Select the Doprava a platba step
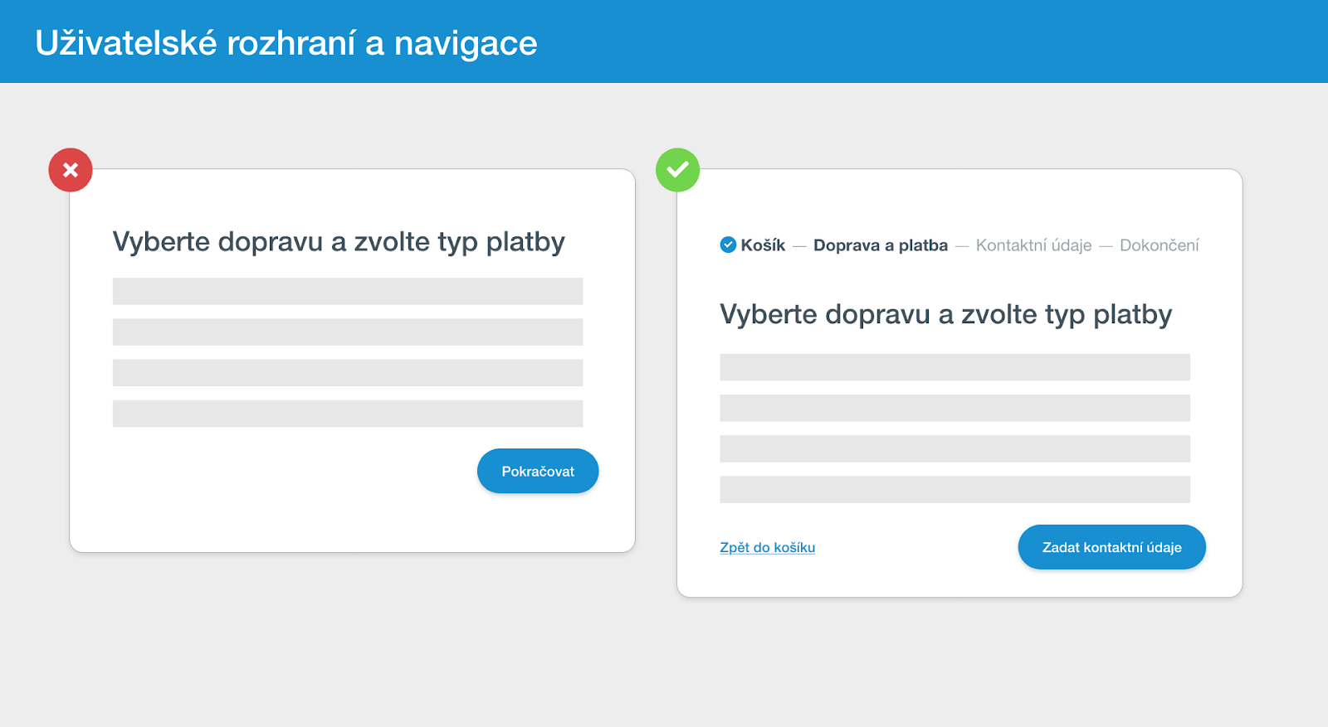 881,245
